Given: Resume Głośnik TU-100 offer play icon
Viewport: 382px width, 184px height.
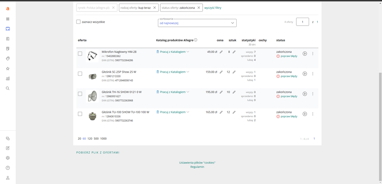Looking at the screenshot, I should [305, 114].
